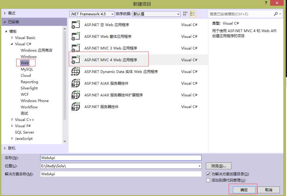
Task: Select the SQL Server category
Action: (x=25, y=132)
